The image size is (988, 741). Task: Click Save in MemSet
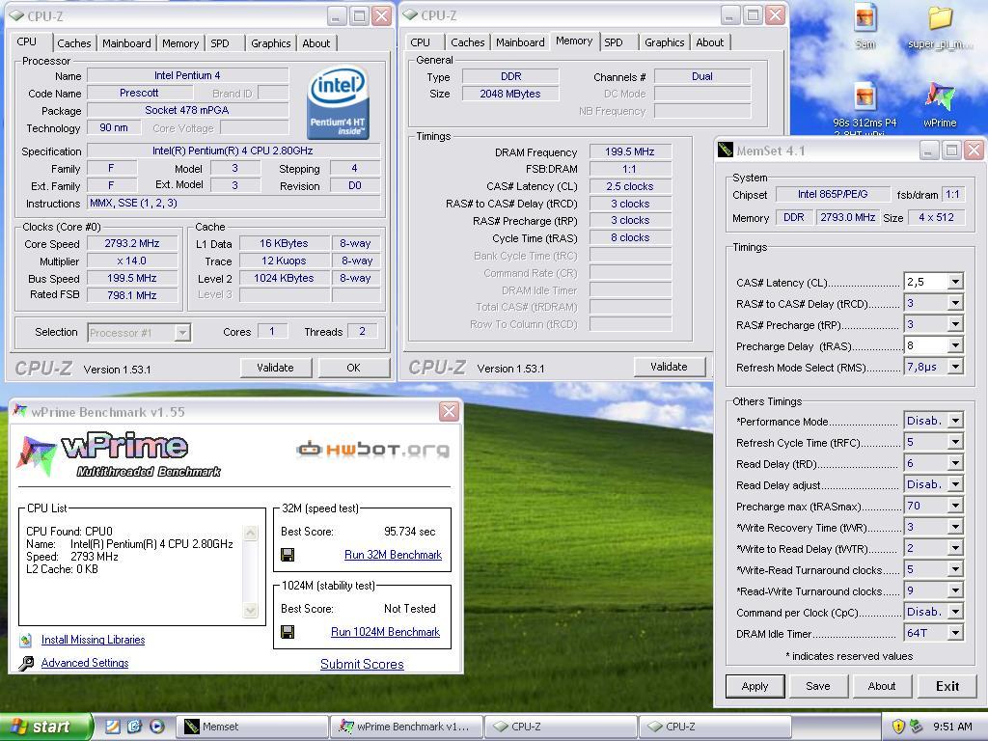coord(818,686)
